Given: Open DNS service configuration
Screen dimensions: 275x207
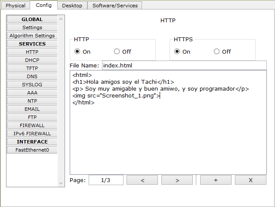Looking at the screenshot, I should click(x=32, y=76).
